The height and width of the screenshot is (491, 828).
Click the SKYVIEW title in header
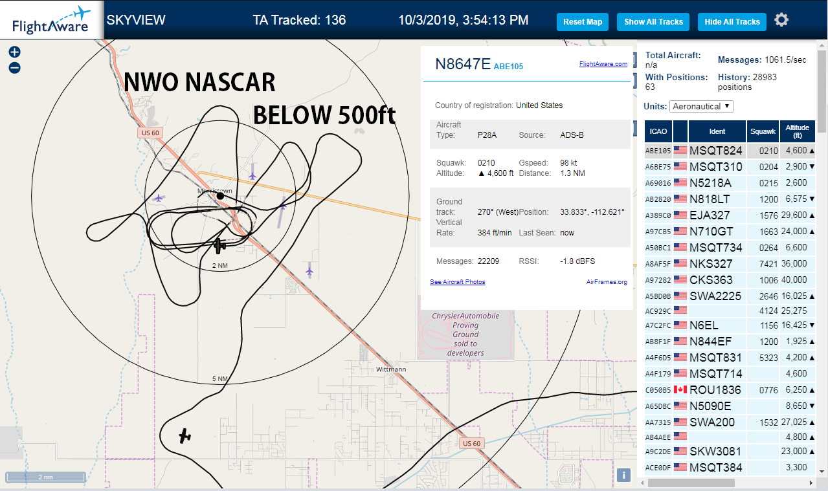[136, 20]
